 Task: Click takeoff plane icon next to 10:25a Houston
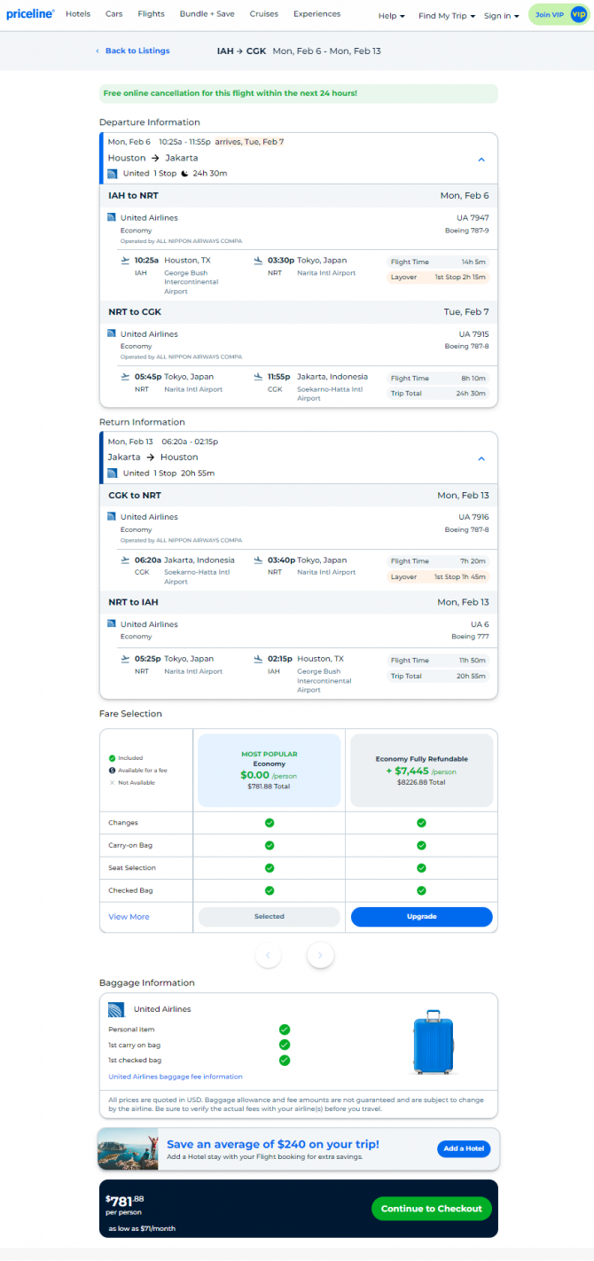coord(125,260)
